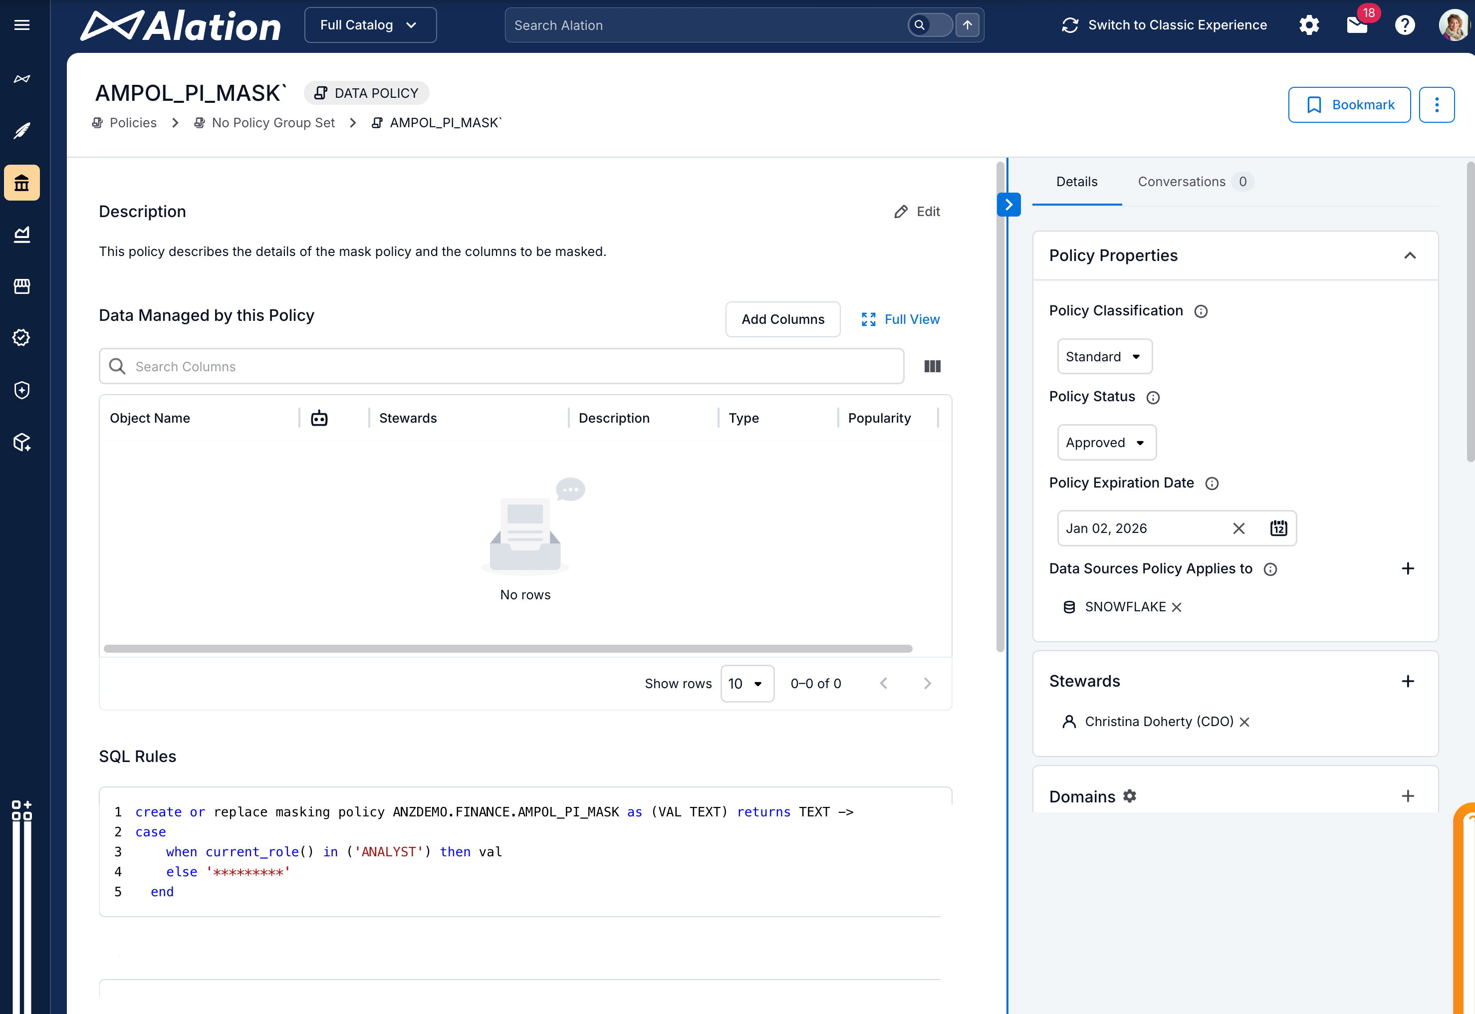Click the governance bank icon in sidebar
The image size is (1475, 1014).
tap(21, 183)
